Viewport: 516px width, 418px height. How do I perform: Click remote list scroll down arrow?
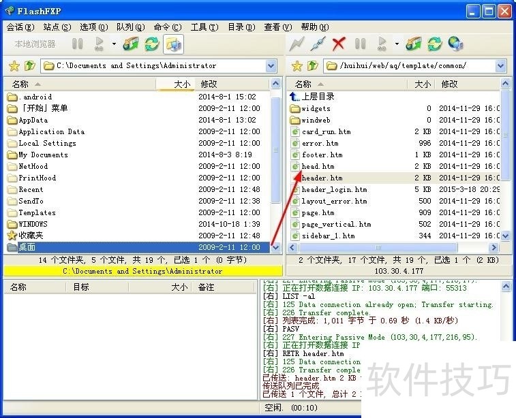click(506, 236)
